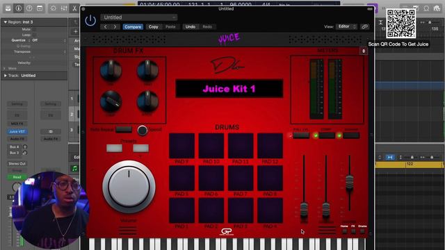Trigger drum PAD 2
This screenshot has width=445, height=250.
coord(211,210)
